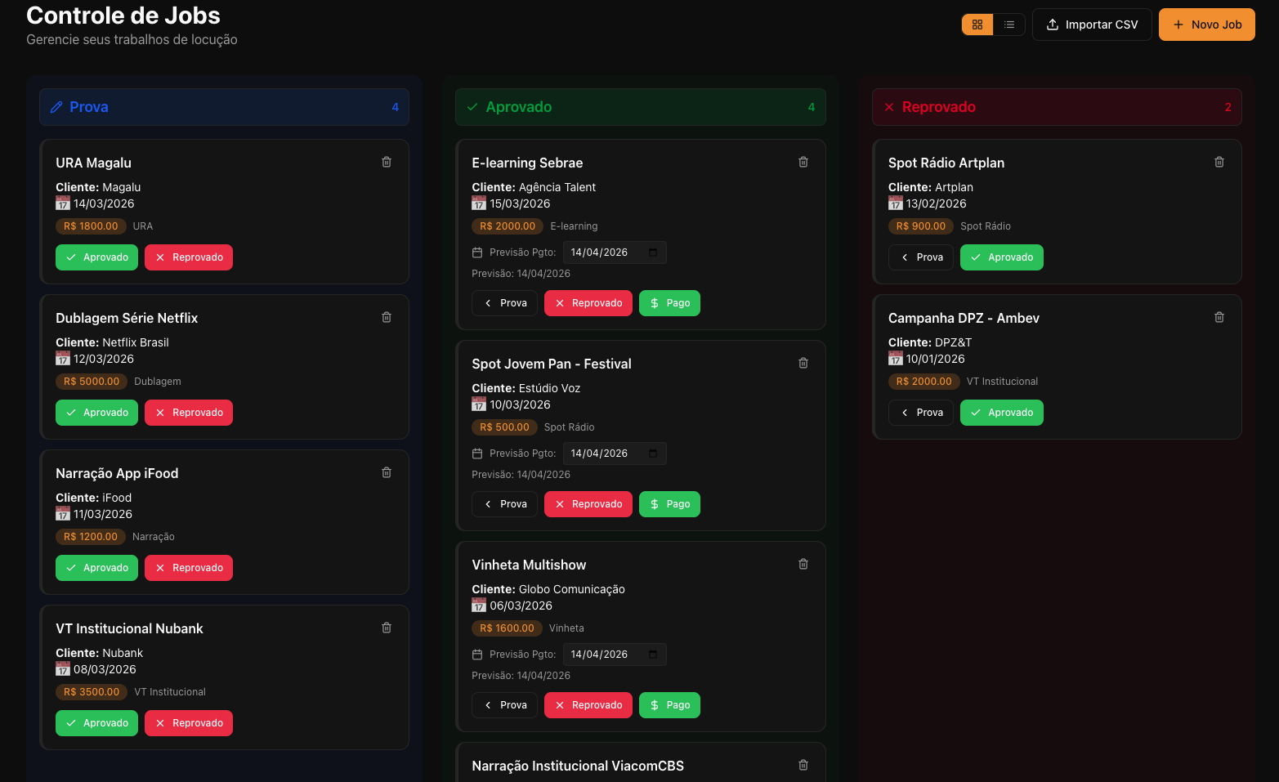Open date picker on Vinheta Multishow date field
The width and height of the screenshot is (1279, 782).
coord(651,654)
